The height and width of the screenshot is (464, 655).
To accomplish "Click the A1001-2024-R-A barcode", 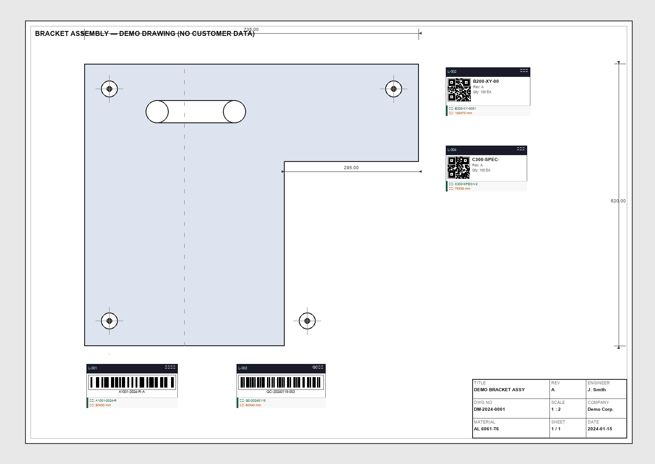I will [132, 382].
